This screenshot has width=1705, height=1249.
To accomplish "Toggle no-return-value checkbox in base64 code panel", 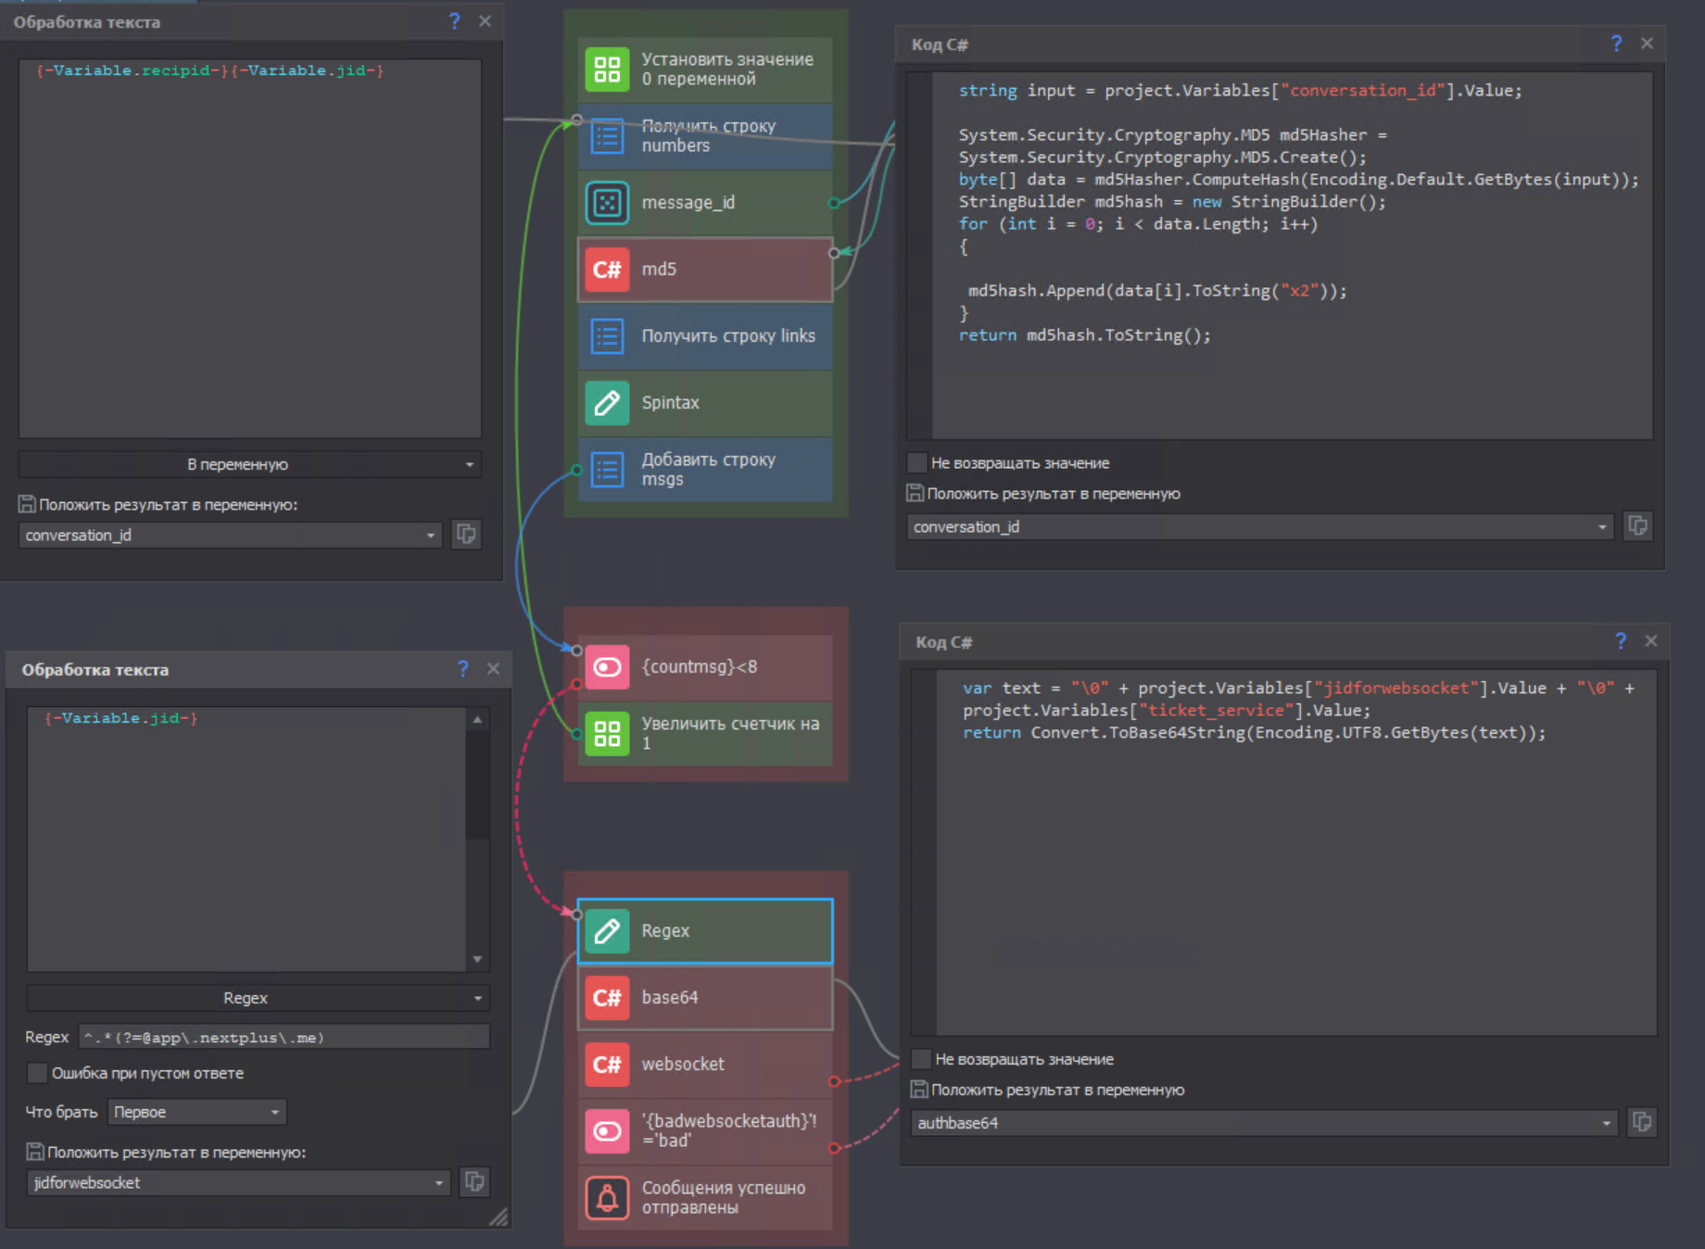I will (921, 1059).
